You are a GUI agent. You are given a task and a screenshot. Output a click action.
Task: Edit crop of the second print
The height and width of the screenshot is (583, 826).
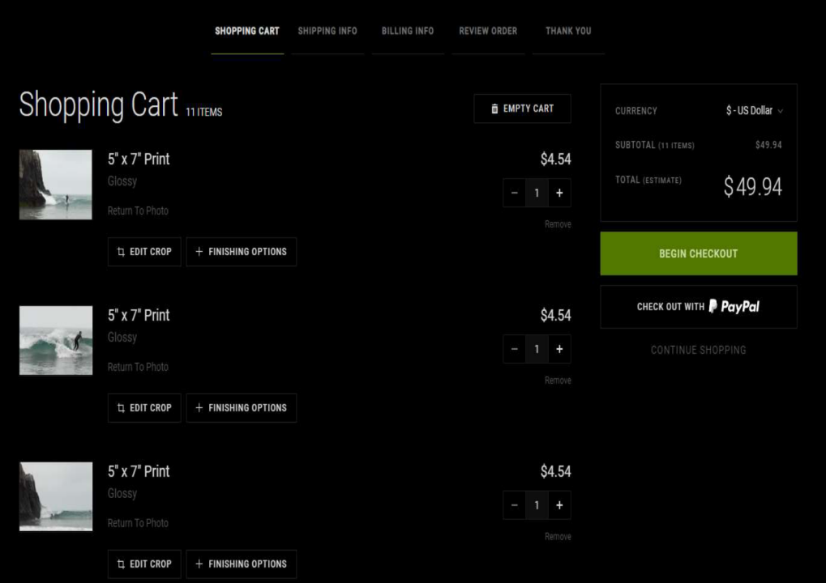coord(144,408)
